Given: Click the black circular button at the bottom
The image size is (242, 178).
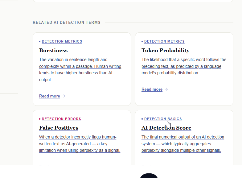Looking at the screenshot, I should pos(149,176).
